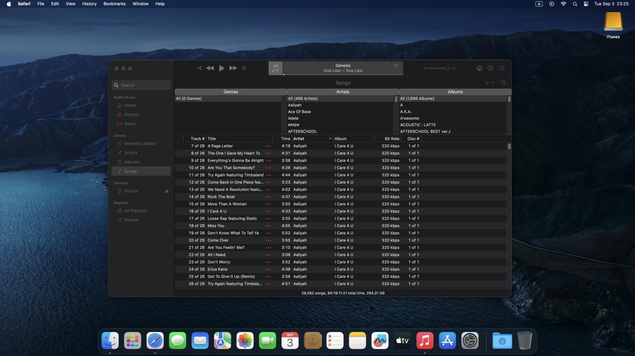635x356 pixels.
Task: Show lyrics panel
Action: (x=491, y=68)
